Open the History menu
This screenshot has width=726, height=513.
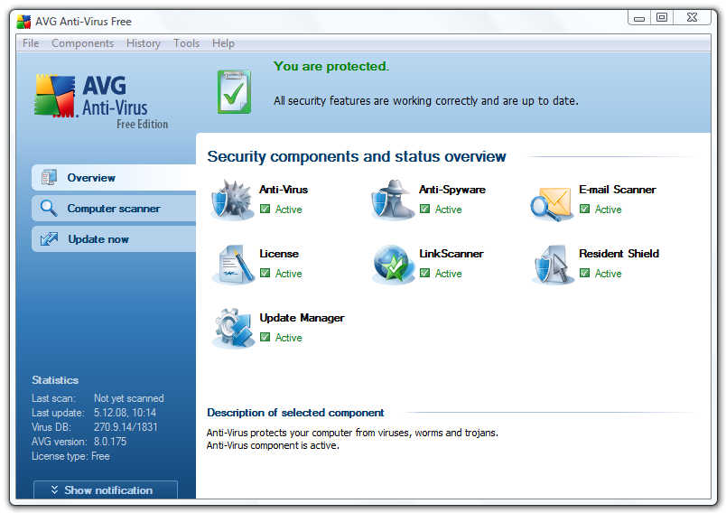(144, 43)
